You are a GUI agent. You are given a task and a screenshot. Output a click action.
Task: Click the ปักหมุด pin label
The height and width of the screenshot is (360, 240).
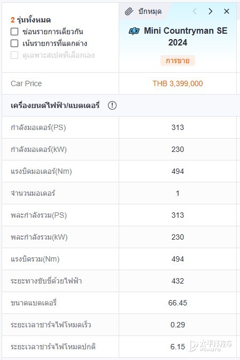tap(150, 11)
